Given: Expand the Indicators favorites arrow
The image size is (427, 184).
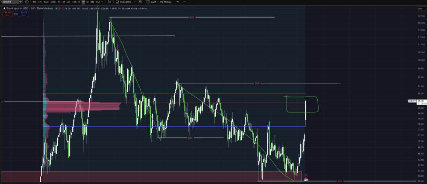Looking at the screenshot, I should pos(135,2).
